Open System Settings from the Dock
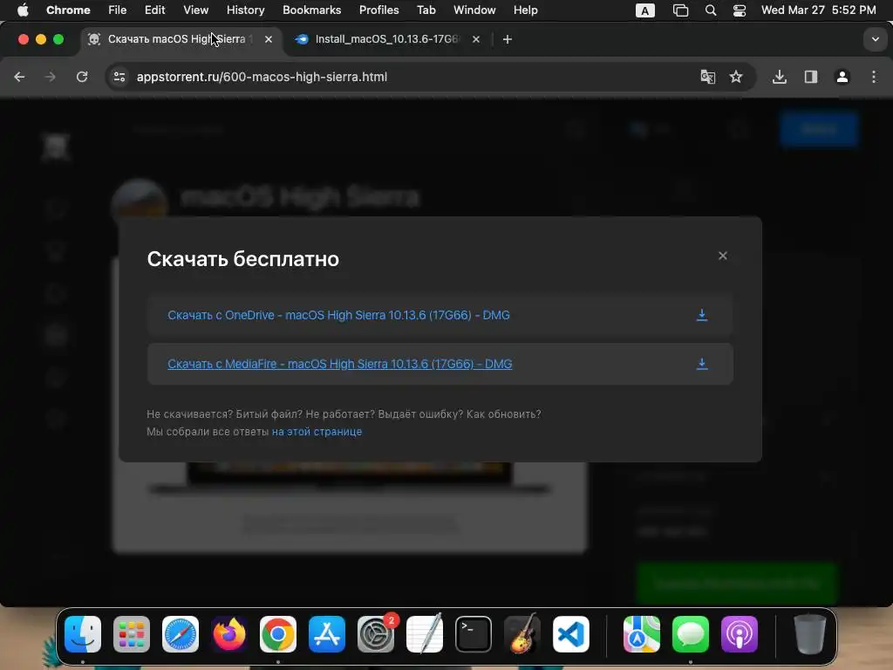Image resolution: width=893 pixels, height=670 pixels. 376,634
